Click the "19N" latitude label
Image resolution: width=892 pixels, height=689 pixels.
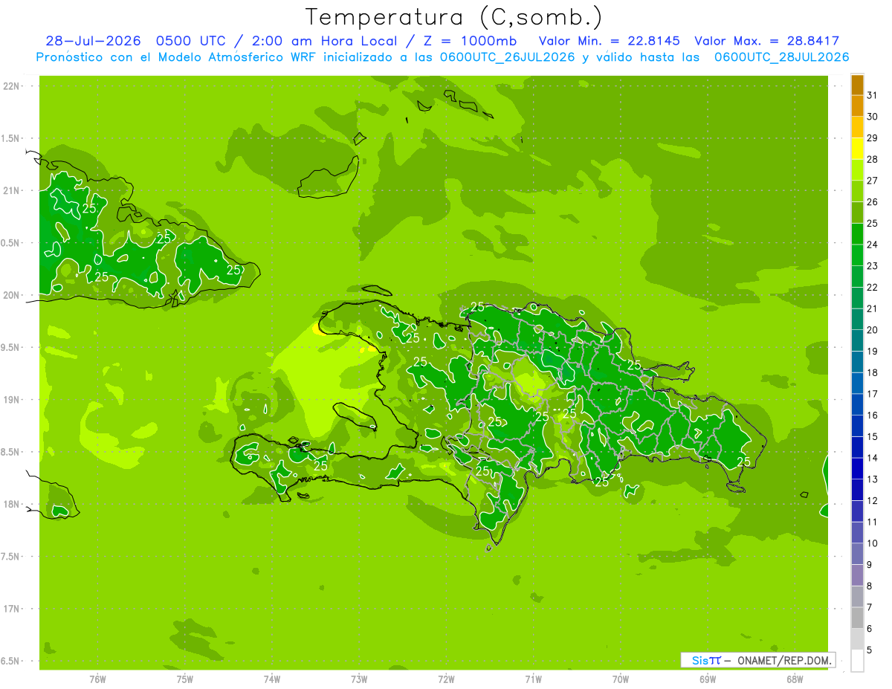[x=11, y=400]
